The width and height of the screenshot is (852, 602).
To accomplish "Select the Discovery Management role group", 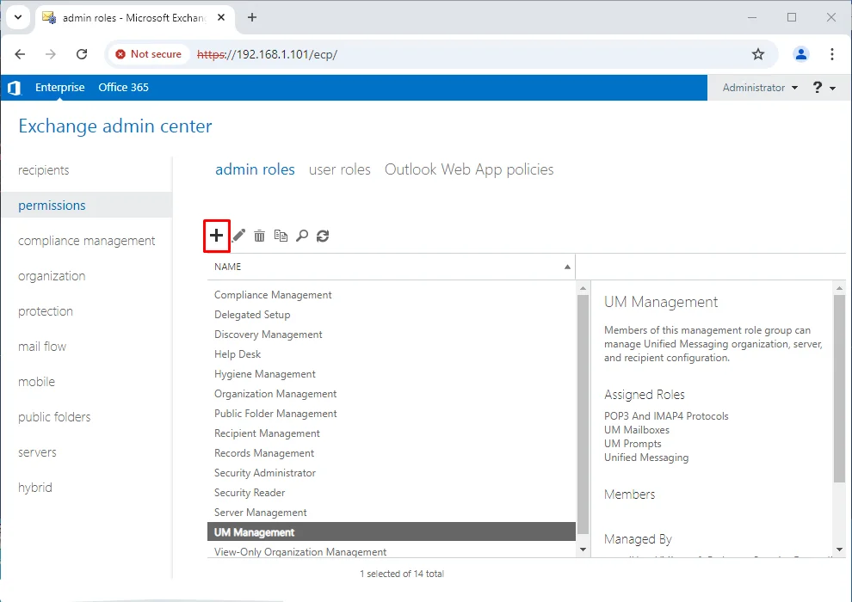I will pyautogui.click(x=392, y=335).
